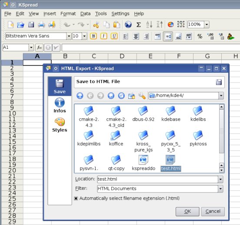The image size is (240, 225).
Task: Toggle bold formatting
Action: pyautogui.click(x=93, y=36)
